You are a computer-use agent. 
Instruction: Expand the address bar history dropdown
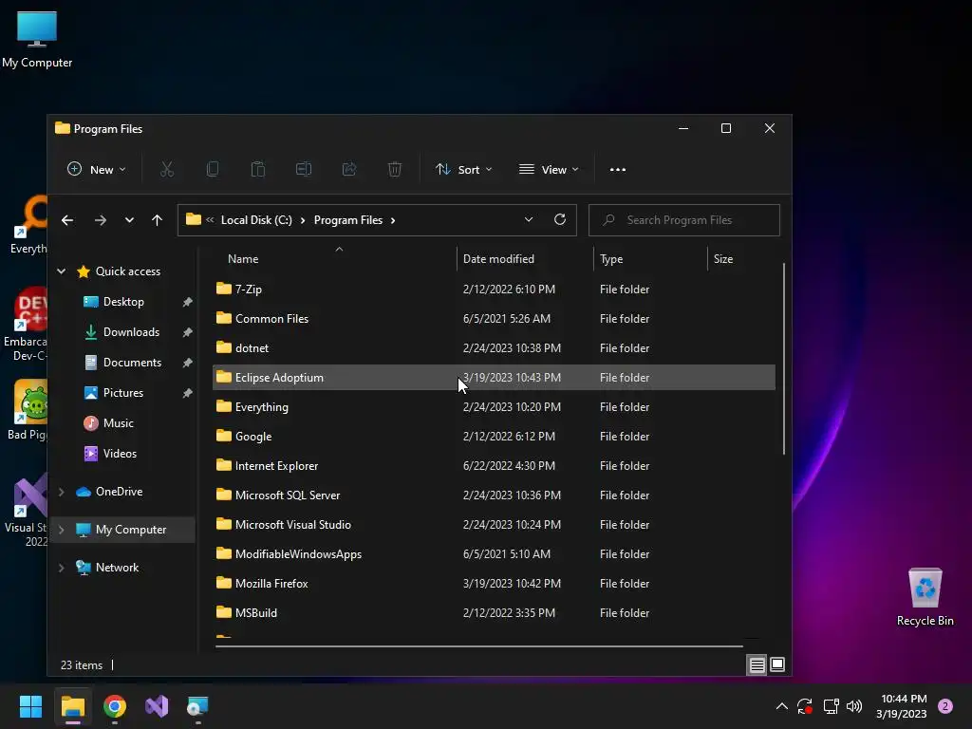(528, 219)
